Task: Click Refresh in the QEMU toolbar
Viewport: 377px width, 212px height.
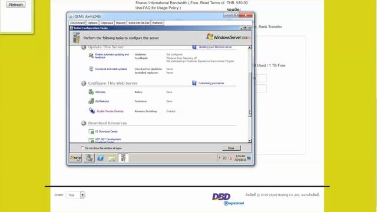Action: coord(157,23)
